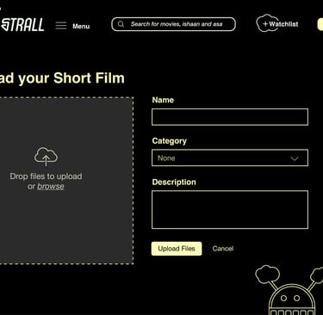
Task: Click the magnifier icon in search bar
Action: pos(121,24)
